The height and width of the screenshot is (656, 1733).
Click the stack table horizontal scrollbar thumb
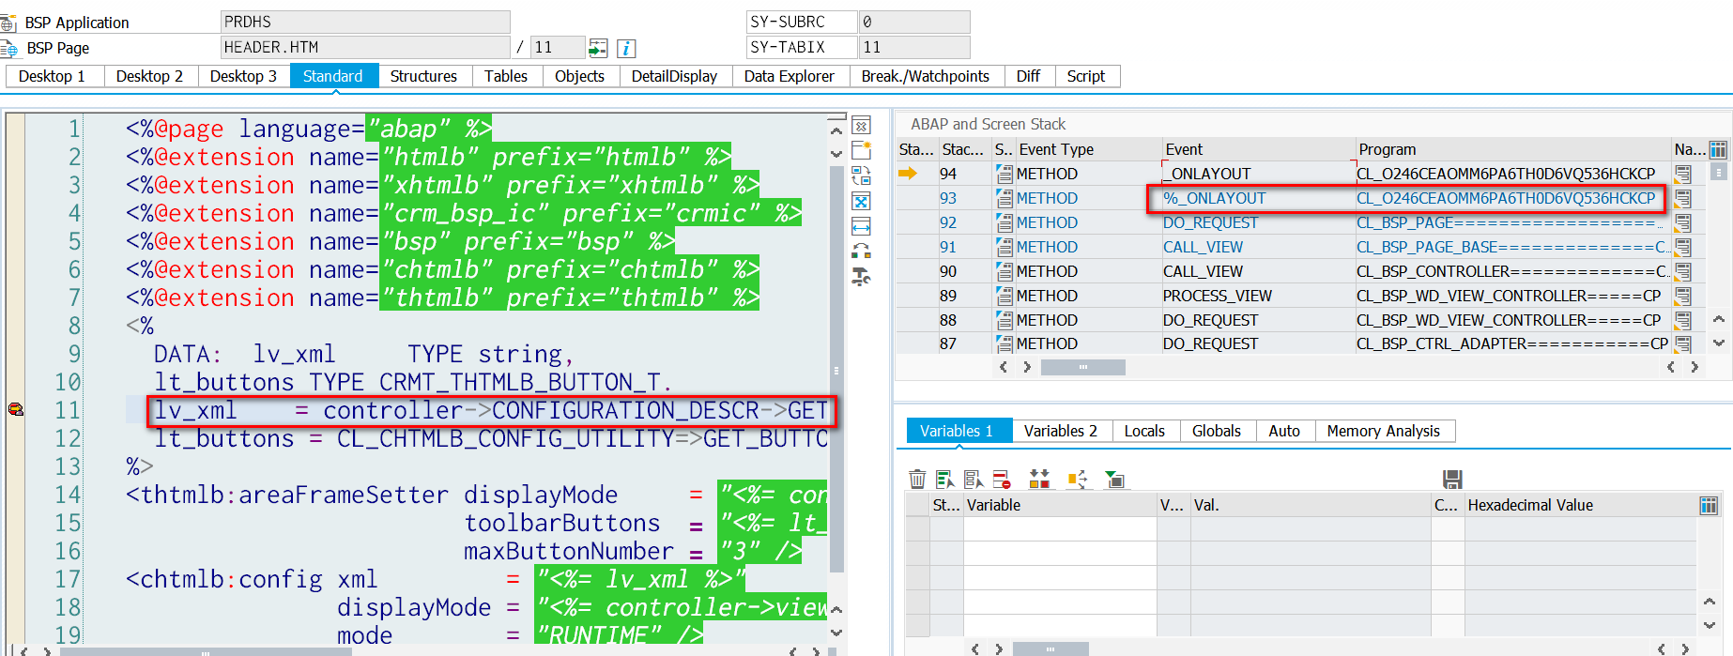click(x=1083, y=367)
